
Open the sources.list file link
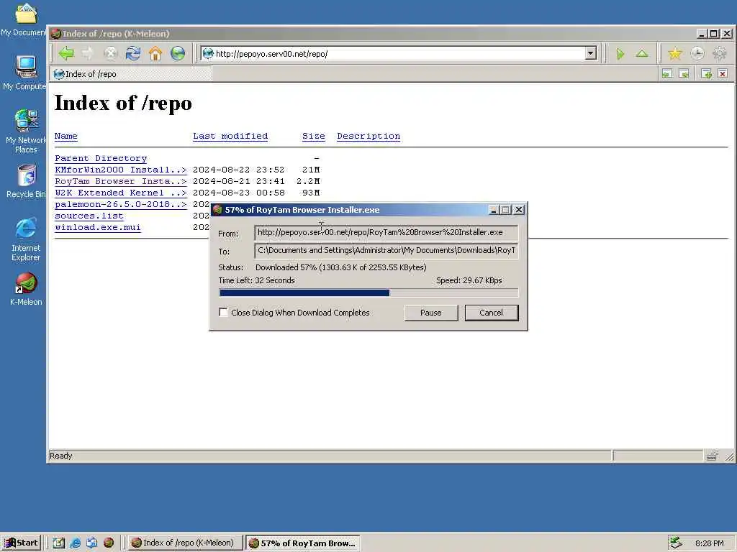[89, 216]
